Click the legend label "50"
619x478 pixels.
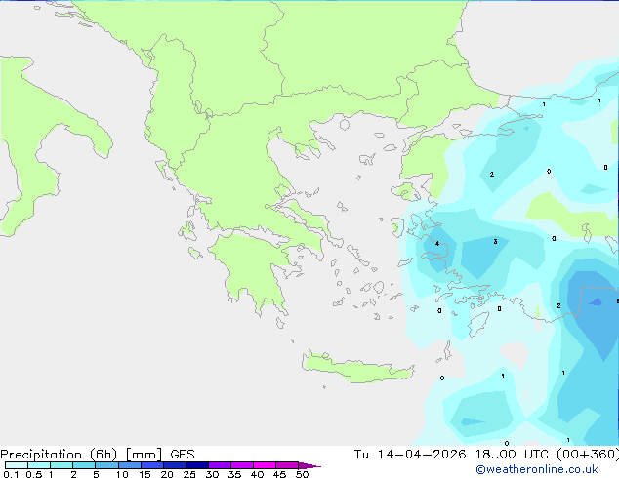pos(303,474)
